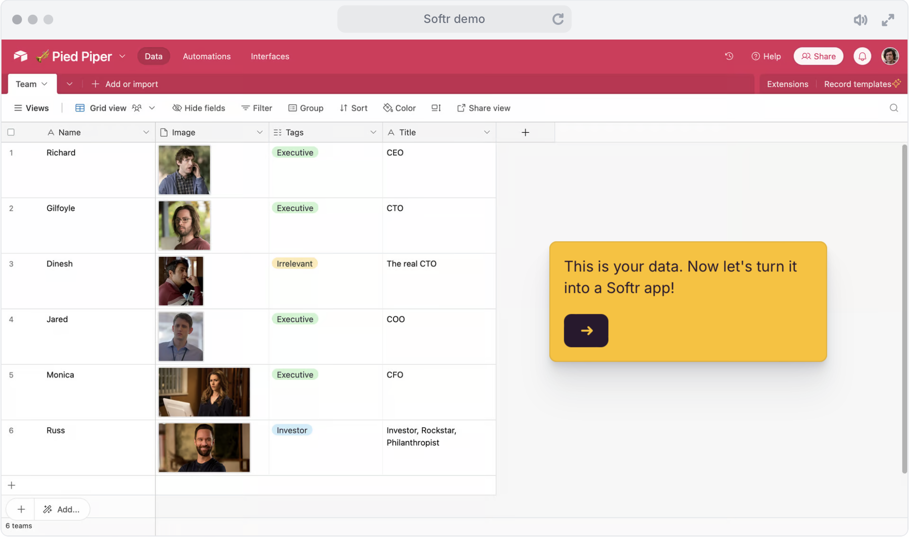Tick the select-all rows checkbox
This screenshot has height=537, width=909.
click(x=11, y=132)
